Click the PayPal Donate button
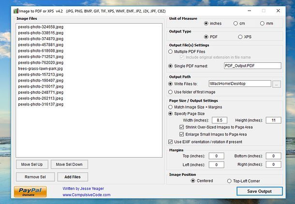This screenshot has width=295, height=204. point(30,192)
